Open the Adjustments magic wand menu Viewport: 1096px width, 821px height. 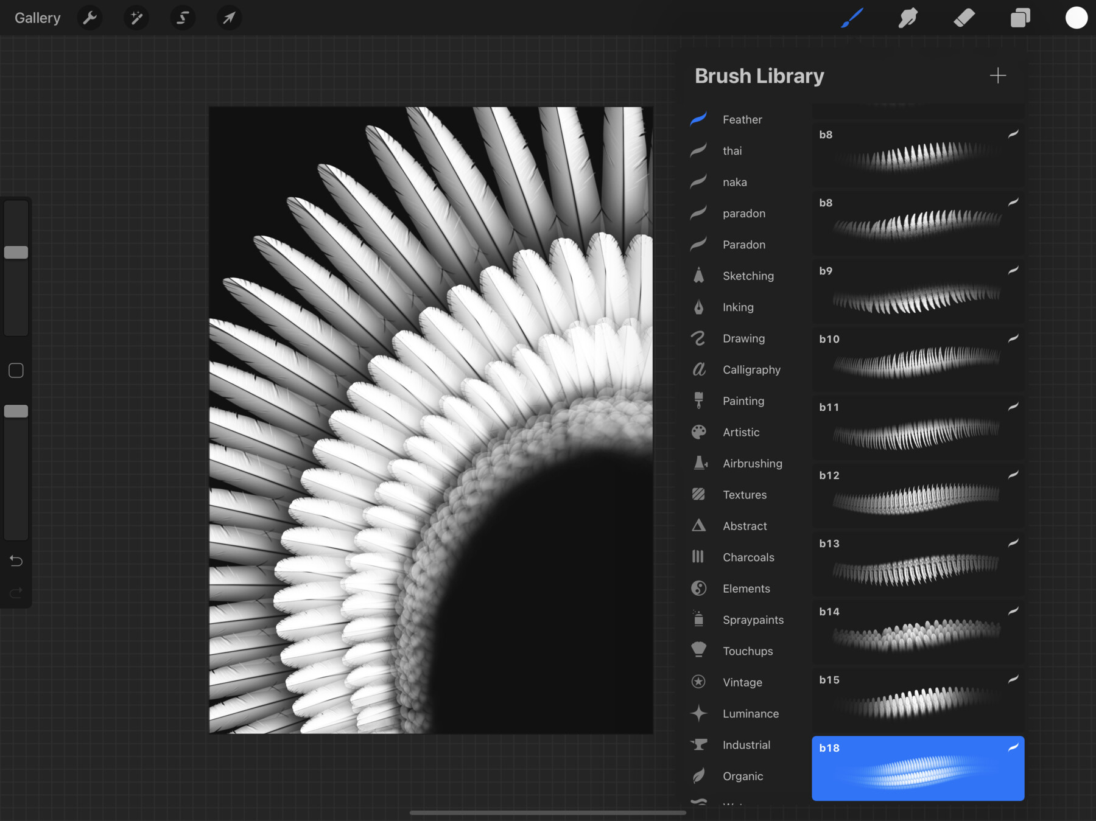[136, 18]
